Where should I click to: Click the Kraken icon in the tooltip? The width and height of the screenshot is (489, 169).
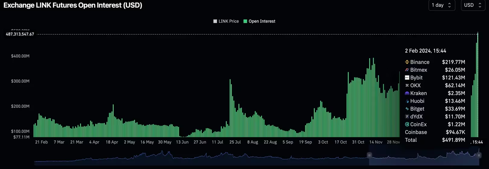click(x=407, y=93)
